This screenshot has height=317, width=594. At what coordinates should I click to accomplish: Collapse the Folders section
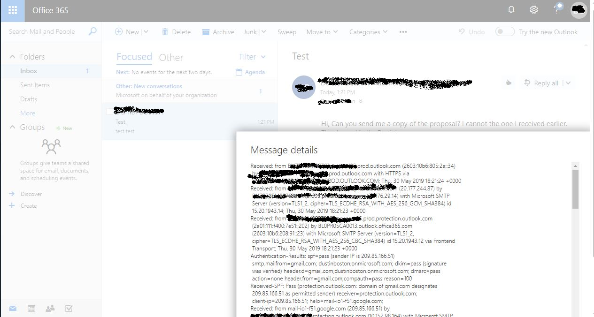[x=13, y=57]
